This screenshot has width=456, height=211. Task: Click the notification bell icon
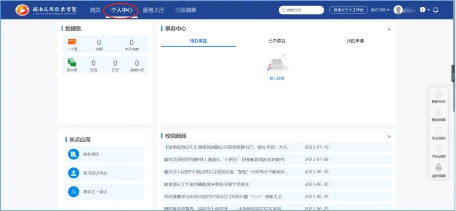coord(436,10)
